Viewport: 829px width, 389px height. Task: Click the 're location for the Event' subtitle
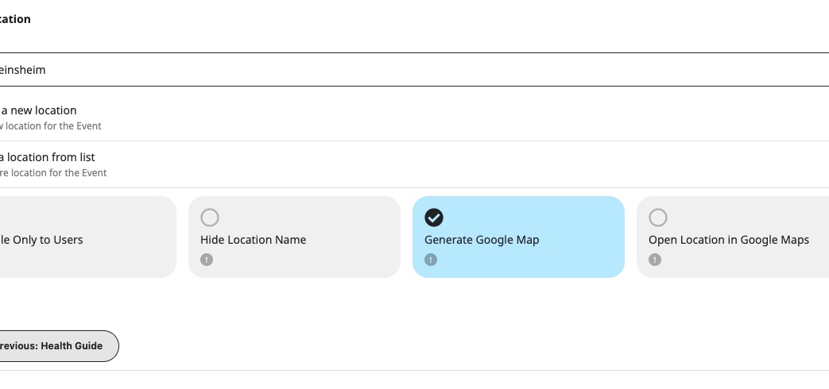pos(53,173)
